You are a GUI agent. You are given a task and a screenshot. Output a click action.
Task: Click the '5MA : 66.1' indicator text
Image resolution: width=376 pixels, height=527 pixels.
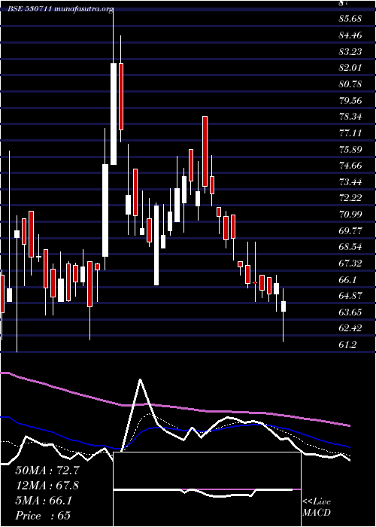click(44, 501)
